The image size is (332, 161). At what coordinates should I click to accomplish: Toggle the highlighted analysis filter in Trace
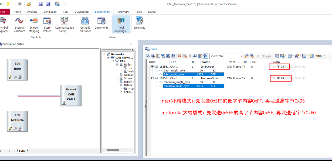(x=205, y=56)
